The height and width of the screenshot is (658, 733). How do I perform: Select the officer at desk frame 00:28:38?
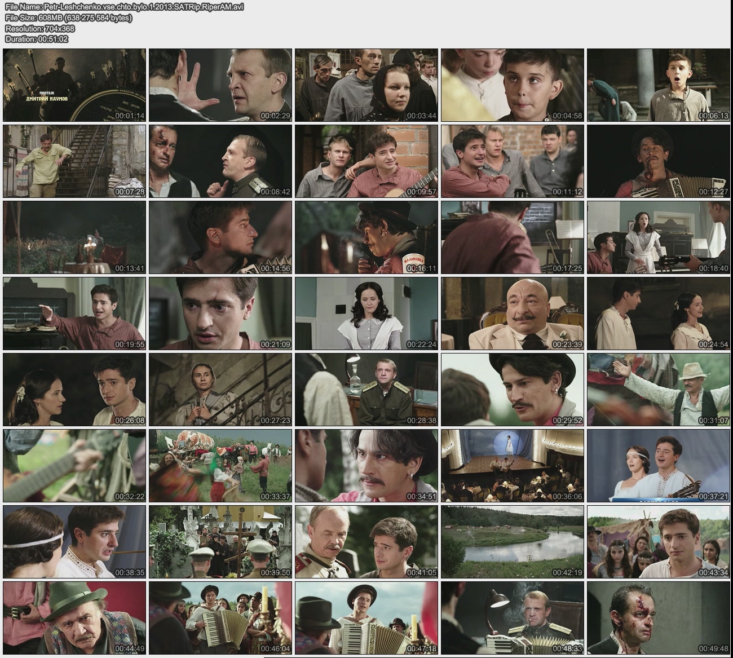pyautogui.click(x=366, y=390)
